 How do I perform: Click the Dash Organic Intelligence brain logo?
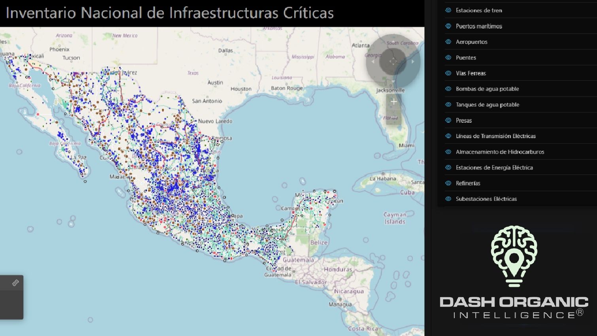point(514,256)
